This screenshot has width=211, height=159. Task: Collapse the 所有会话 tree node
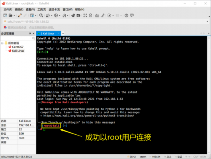(x=2, y=43)
